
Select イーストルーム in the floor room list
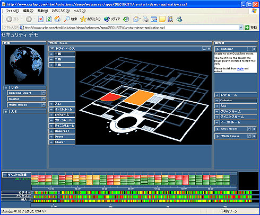[62, 109]
